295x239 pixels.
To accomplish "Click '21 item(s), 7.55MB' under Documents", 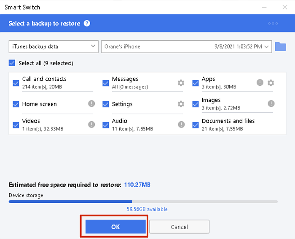I will (x=223, y=129).
